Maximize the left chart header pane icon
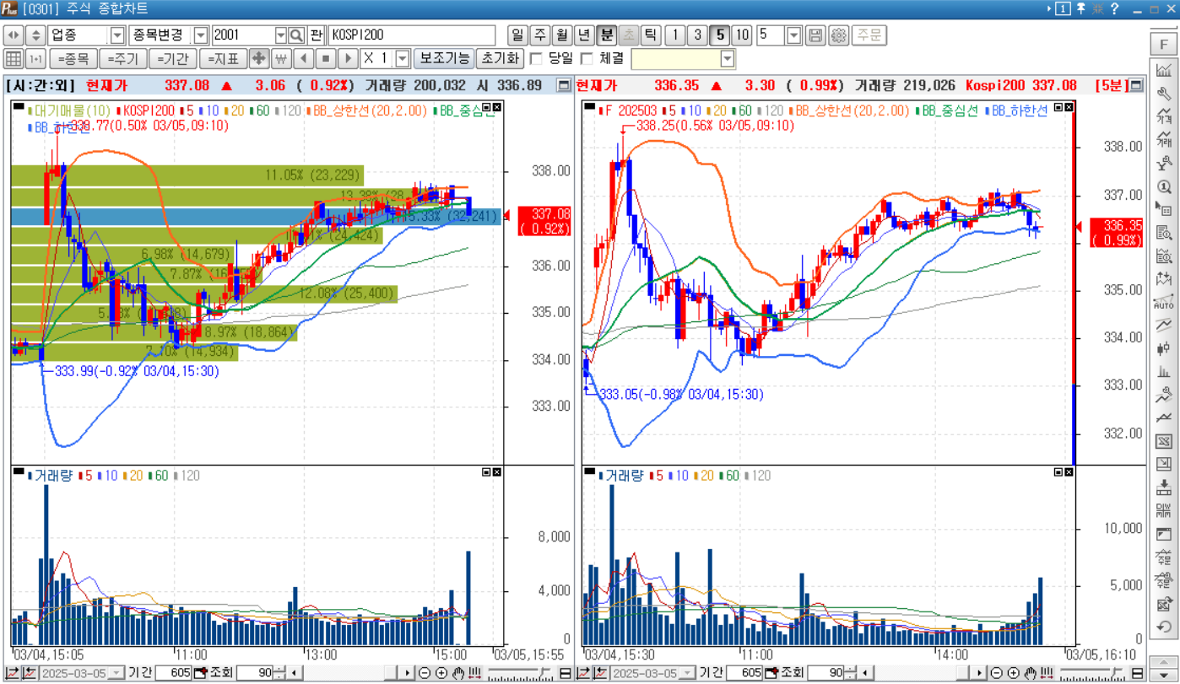Image resolution: width=1180 pixels, height=684 pixels. coord(564,85)
